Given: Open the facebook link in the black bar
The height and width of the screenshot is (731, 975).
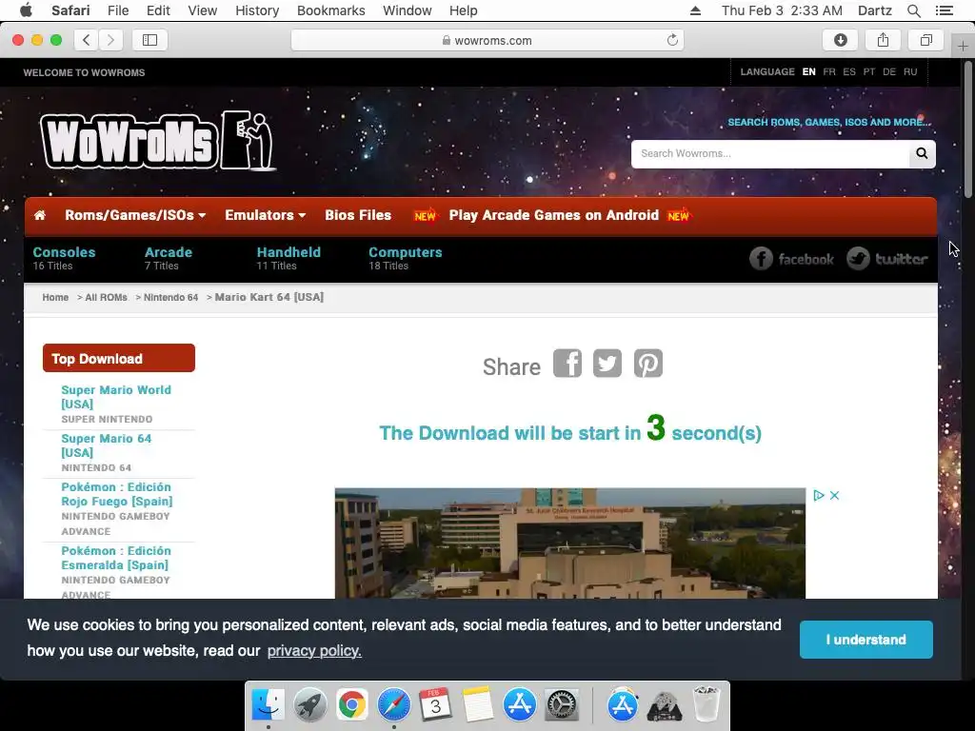Looking at the screenshot, I should click(791, 259).
